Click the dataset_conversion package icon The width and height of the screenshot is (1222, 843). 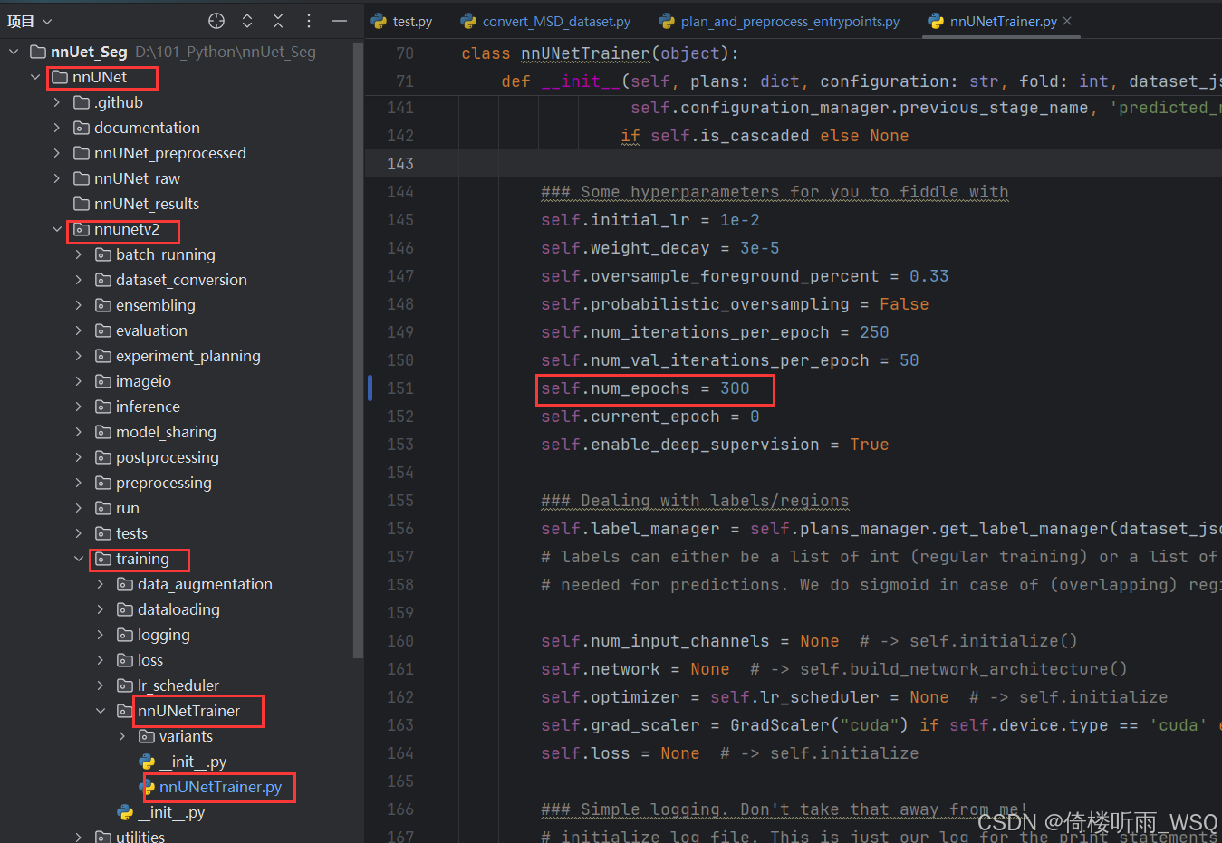[103, 280]
